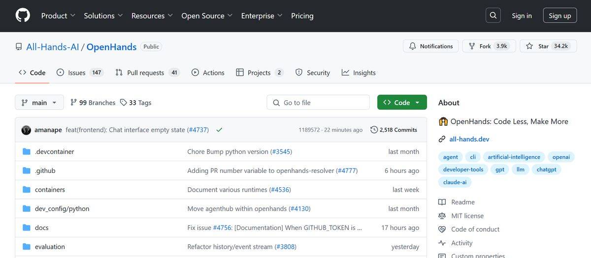The height and width of the screenshot is (258, 591).
Task: Click the Notifications bell icon
Action: pos(413,46)
